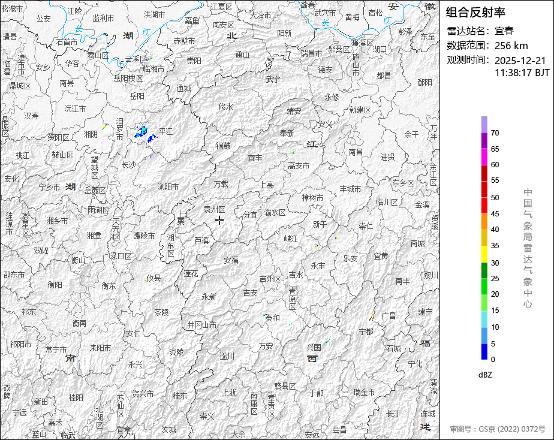Click the 汨罗市 label on the map

tap(120, 129)
